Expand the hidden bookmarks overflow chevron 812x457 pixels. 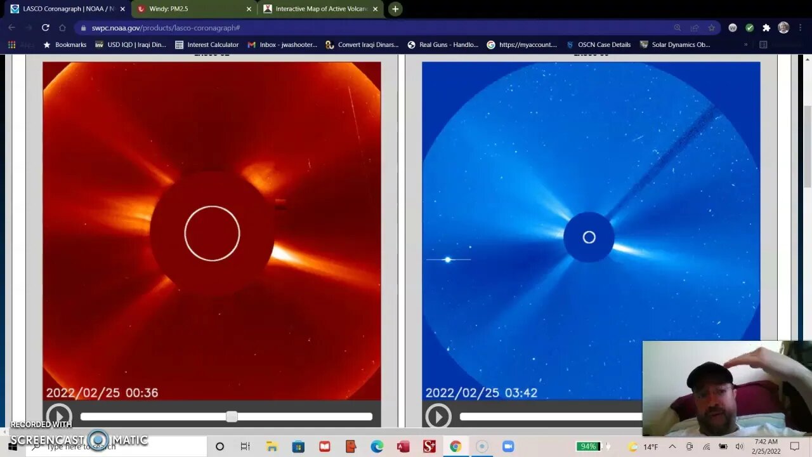point(745,45)
